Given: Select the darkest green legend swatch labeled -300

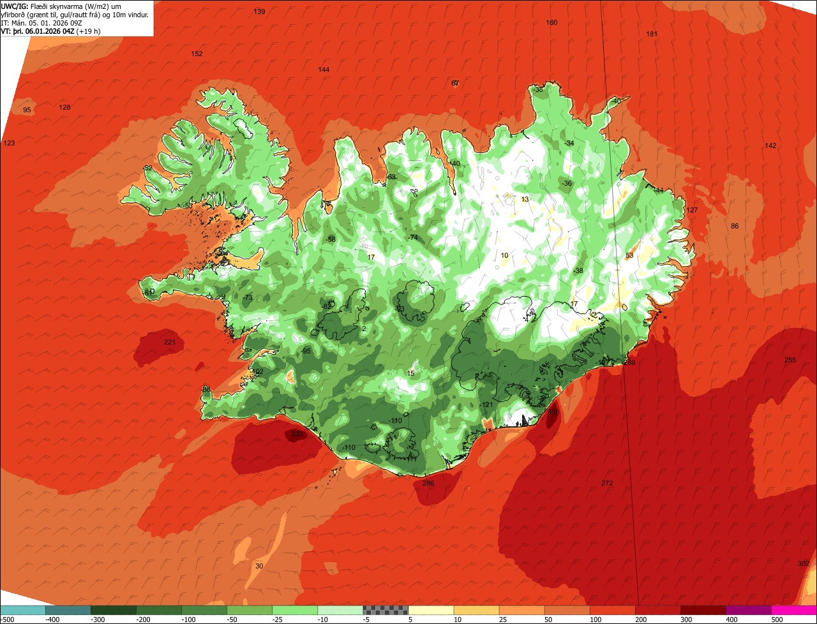Looking at the screenshot, I should coord(113,610).
